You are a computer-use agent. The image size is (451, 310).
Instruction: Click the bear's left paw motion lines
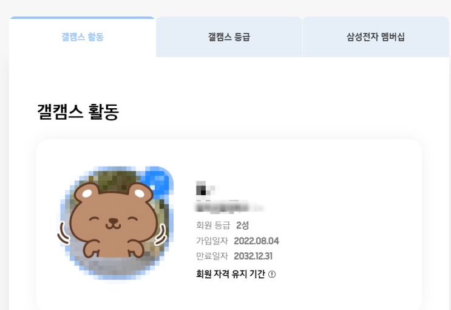tap(64, 233)
